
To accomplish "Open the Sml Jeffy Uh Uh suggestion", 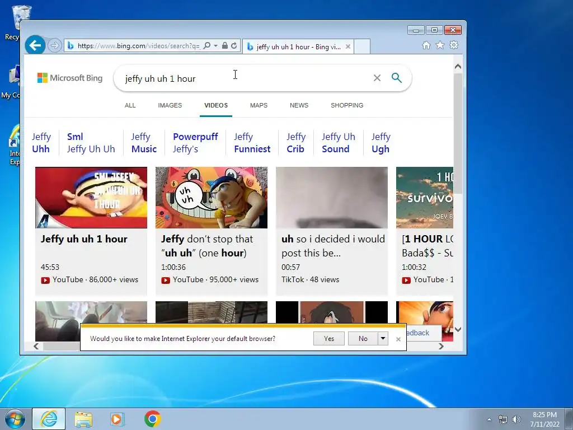I will coord(91,143).
